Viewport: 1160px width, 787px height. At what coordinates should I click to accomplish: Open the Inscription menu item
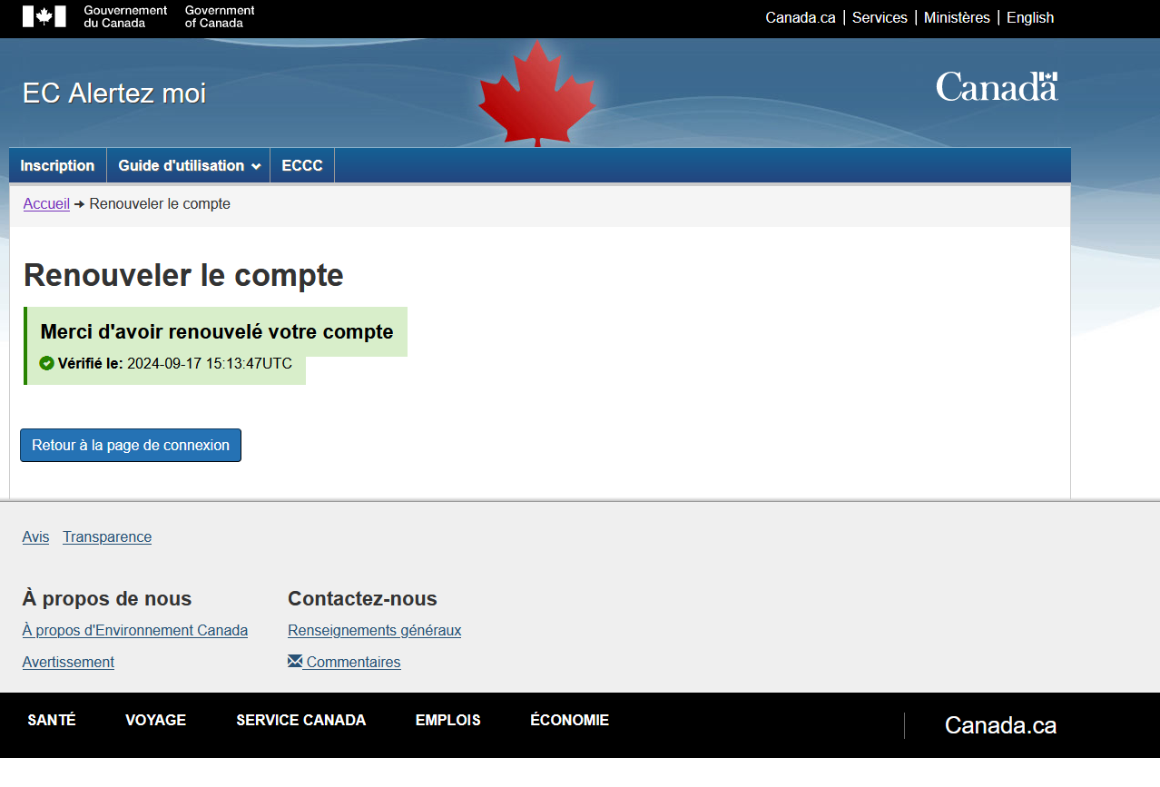(58, 165)
